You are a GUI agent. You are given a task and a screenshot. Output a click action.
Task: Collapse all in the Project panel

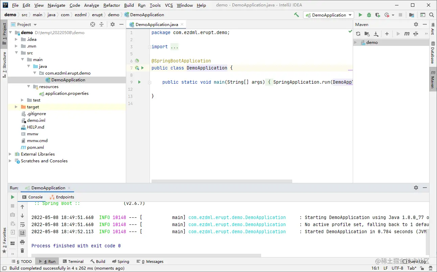click(101, 24)
